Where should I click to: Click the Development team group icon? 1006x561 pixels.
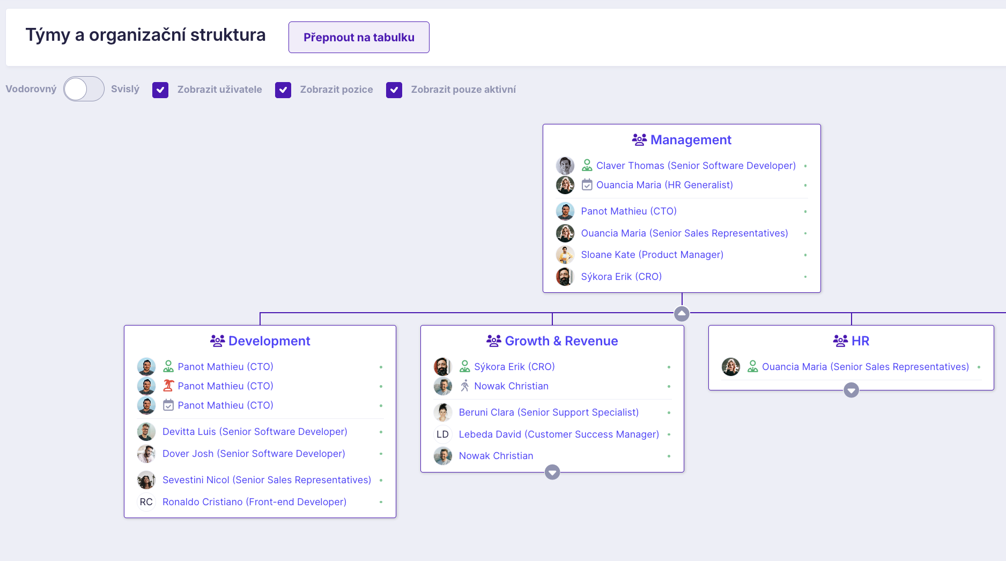[217, 341]
